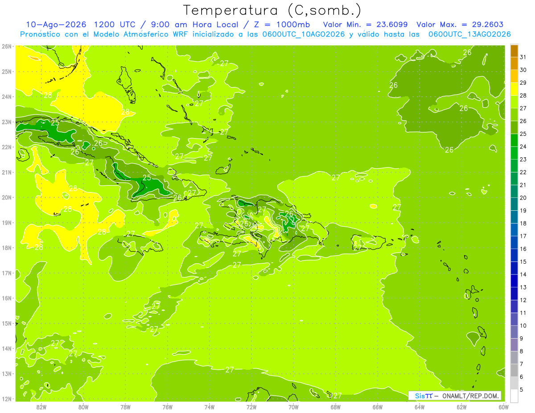Click the 76W longitude axis label
535x413 pixels.
click(168, 407)
